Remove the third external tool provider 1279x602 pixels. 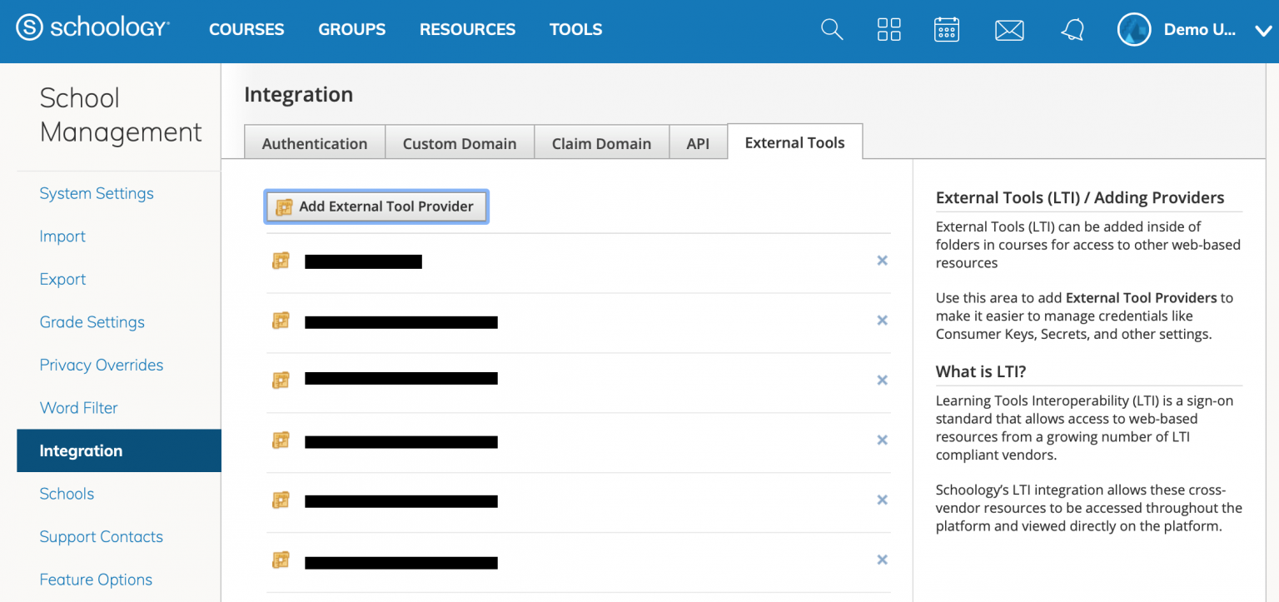click(x=883, y=381)
